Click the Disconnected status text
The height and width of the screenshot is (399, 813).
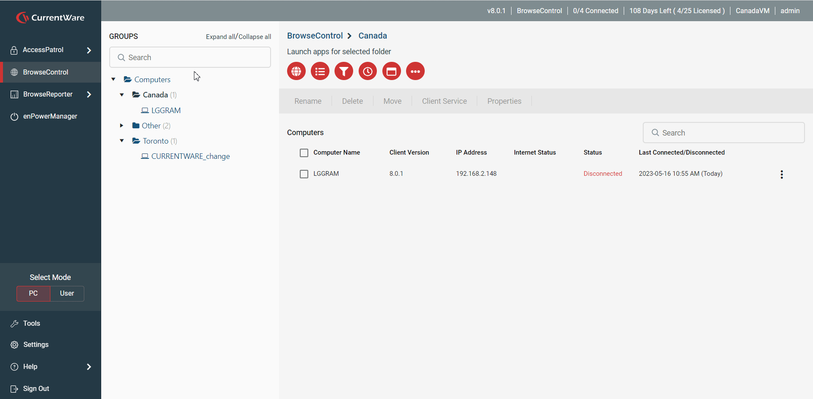click(603, 174)
